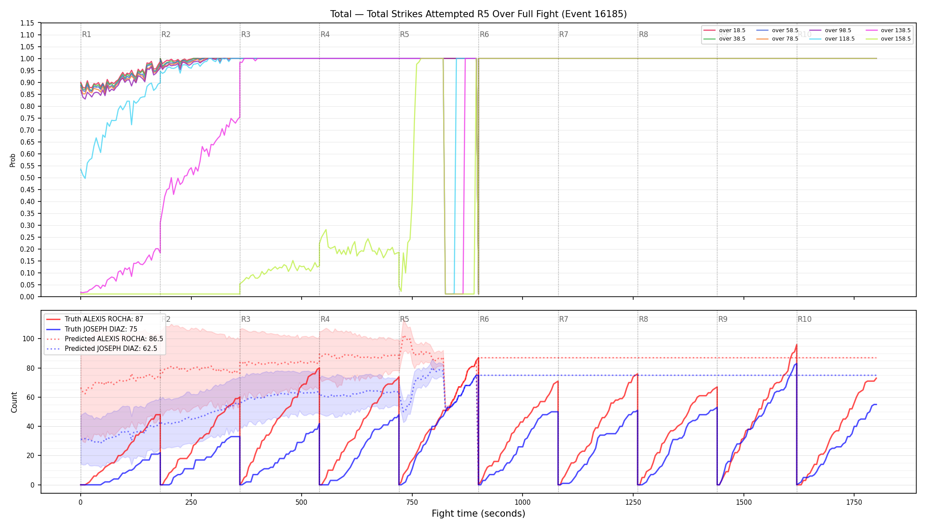
Task: Click the R10 label in the count chart
Action: (x=804, y=319)
